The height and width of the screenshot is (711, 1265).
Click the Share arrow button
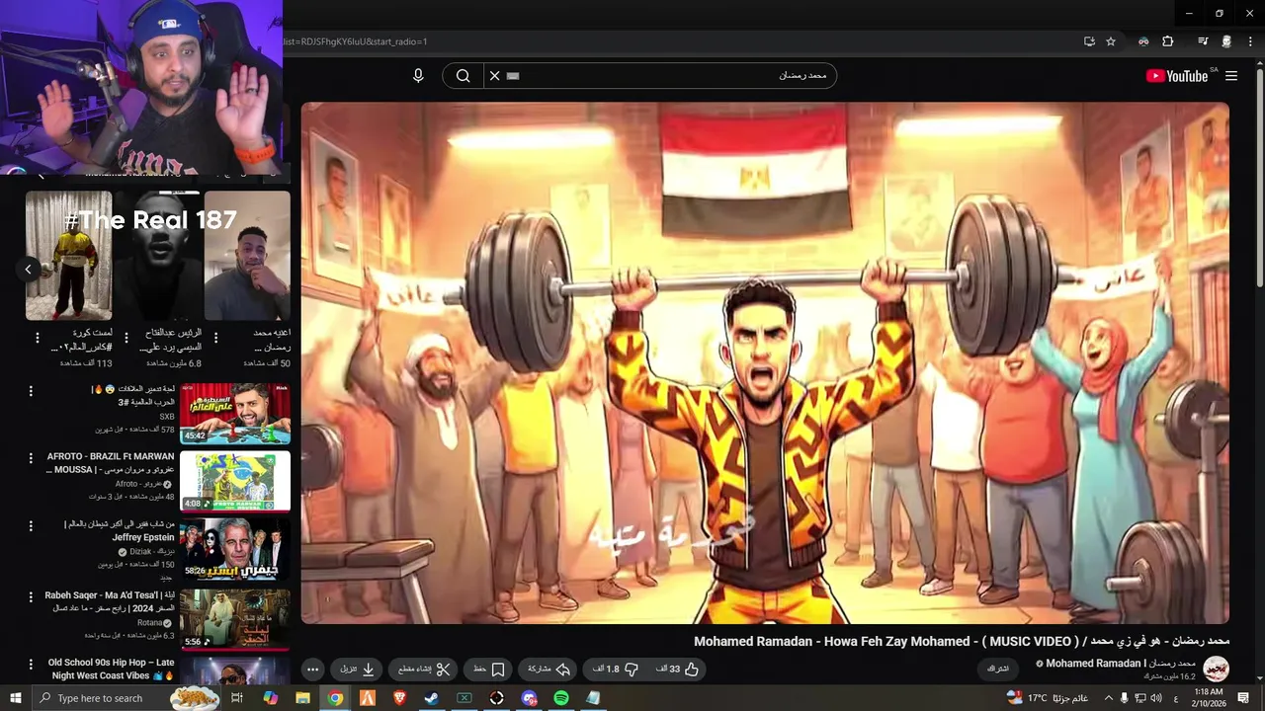coord(548,670)
